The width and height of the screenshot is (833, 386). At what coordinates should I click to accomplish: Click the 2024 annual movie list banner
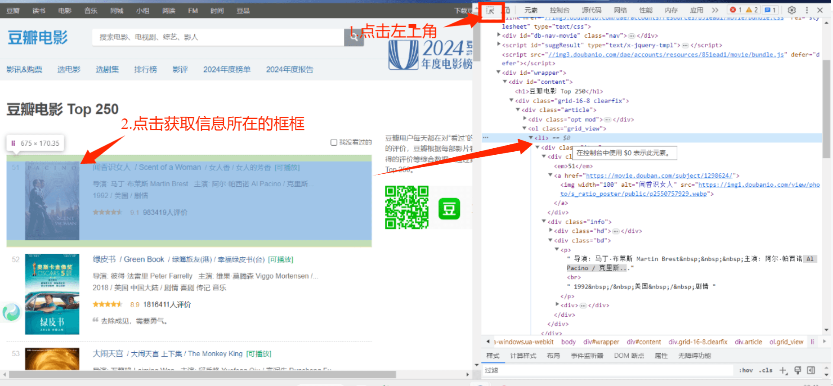(x=431, y=54)
